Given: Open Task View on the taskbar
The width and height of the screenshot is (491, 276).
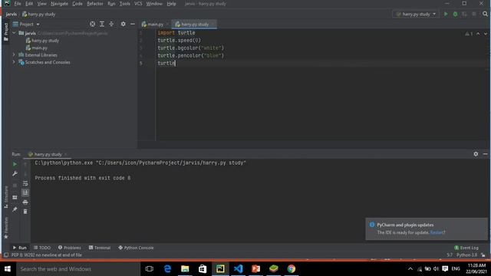Looking at the screenshot, I should pos(150,269).
